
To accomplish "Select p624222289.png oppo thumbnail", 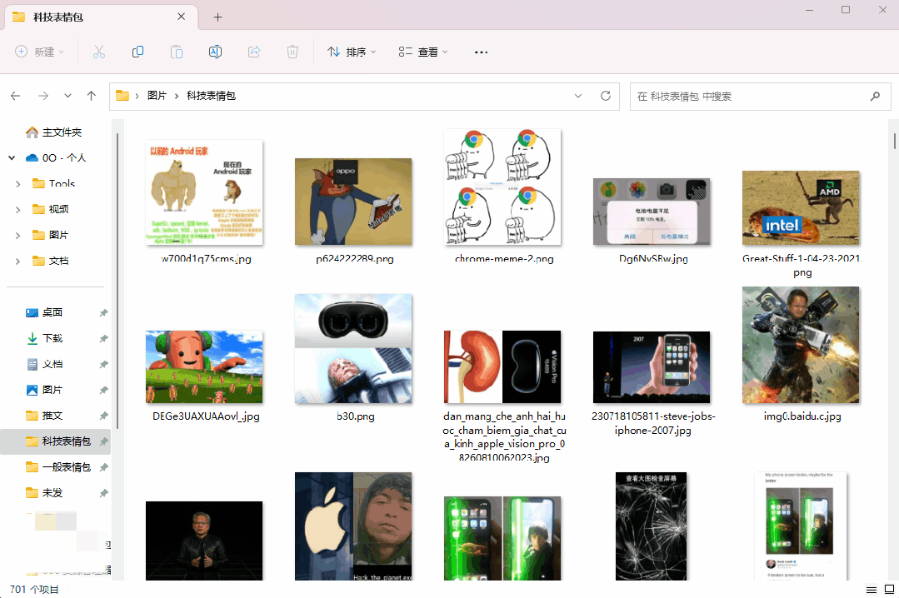I will pyautogui.click(x=353, y=202).
